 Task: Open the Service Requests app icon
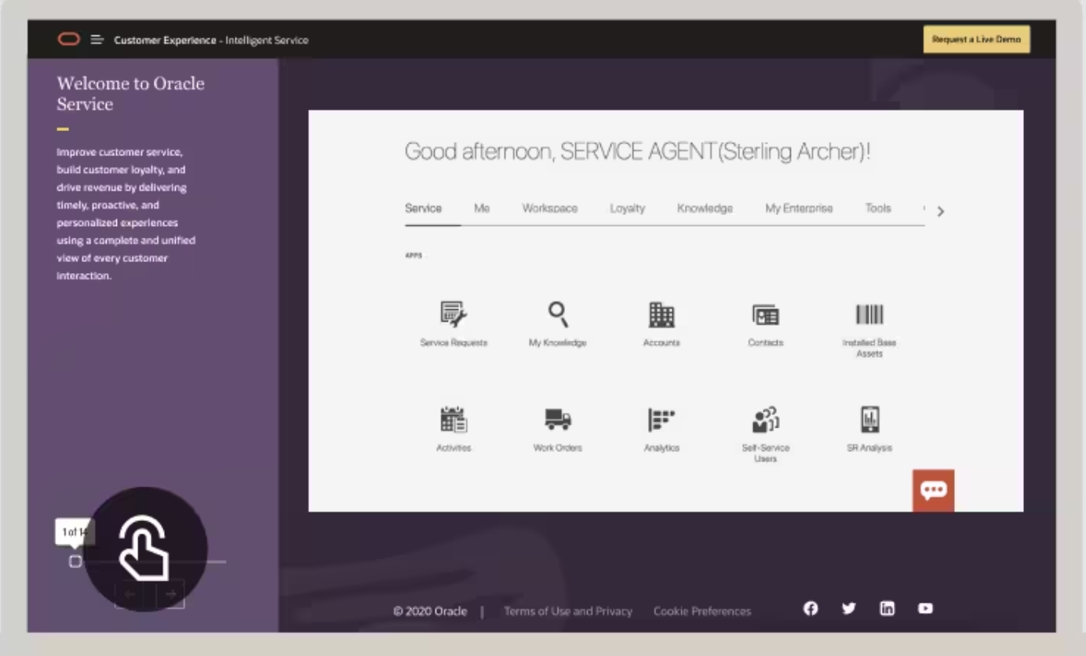click(x=454, y=315)
